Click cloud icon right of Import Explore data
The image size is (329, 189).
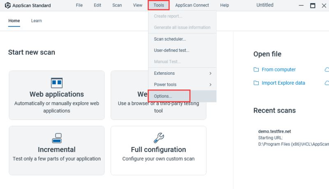click(327, 83)
